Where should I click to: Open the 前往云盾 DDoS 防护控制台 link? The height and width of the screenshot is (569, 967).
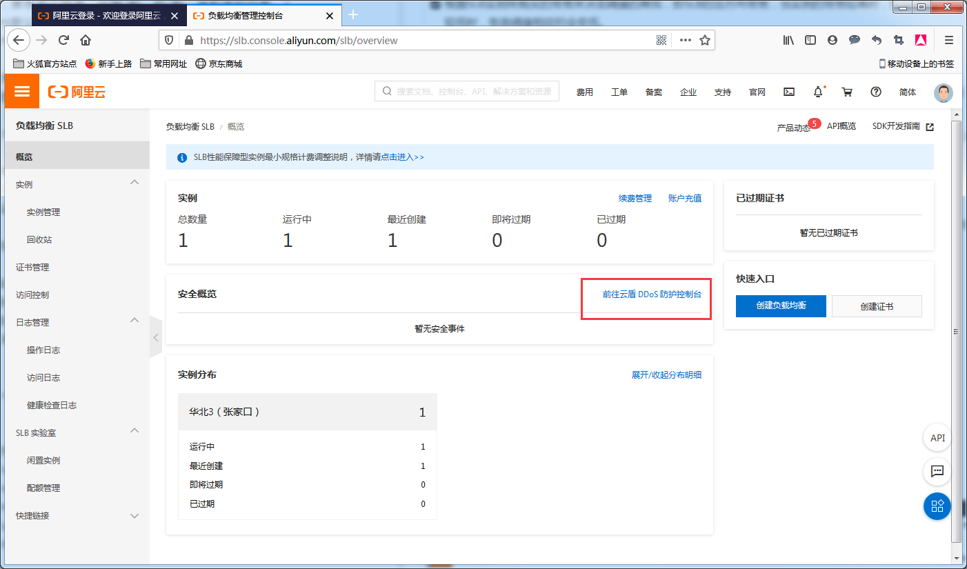pyautogui.click(x=651, y=295)
